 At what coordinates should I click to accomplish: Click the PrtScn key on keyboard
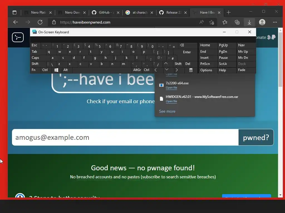click(208, 64)
